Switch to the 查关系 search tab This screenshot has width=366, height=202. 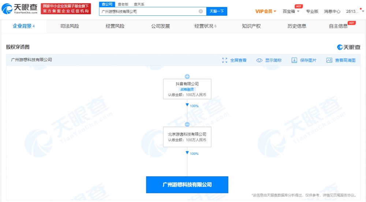(x=139, y=4)
